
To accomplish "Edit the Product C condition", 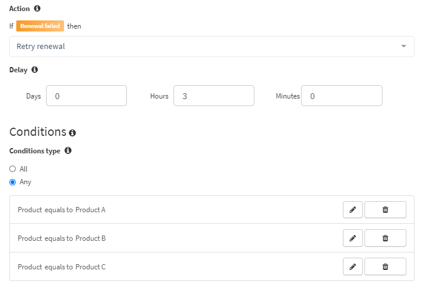I will [x=353, y=266].
